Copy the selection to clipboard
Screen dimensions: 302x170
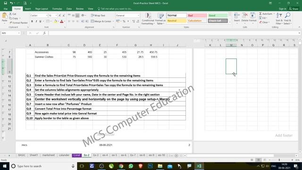(14, 18)
